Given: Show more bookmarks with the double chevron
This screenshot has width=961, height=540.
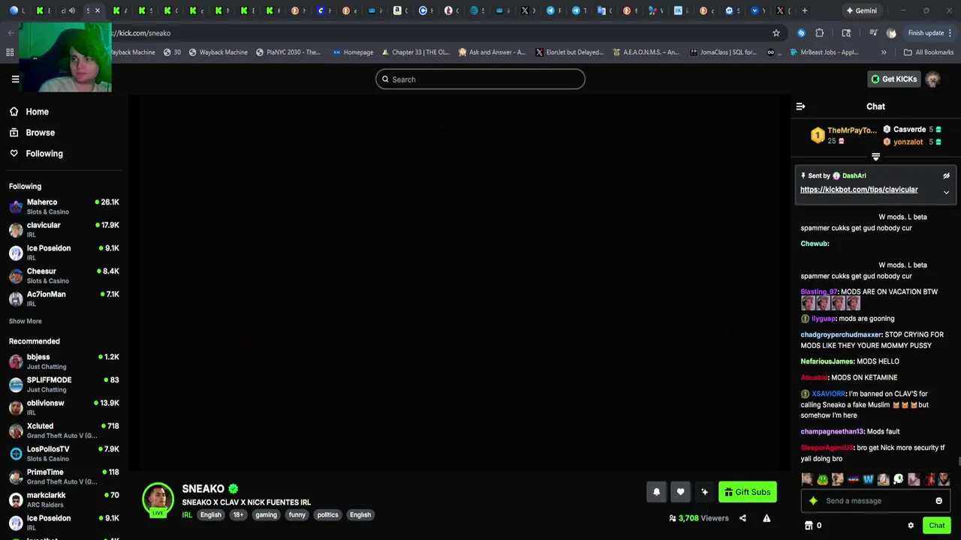Looking at the screenshot, I should point(884,52).
